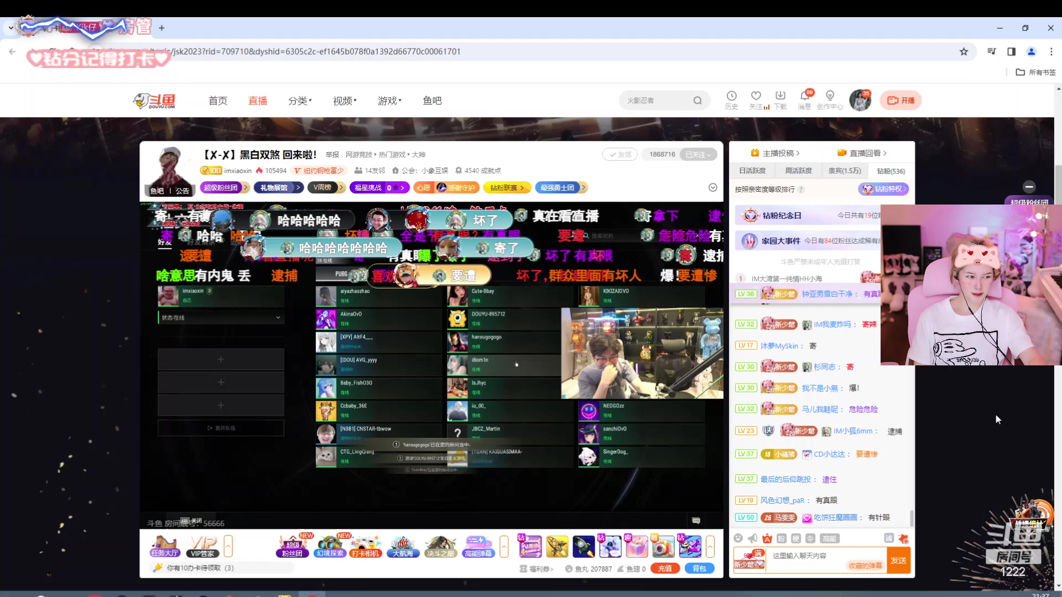The width and height of the screenshot is (1062, 597).
Task: Expand 超级粉丝团 badge arrow
Action: (246, 188)
